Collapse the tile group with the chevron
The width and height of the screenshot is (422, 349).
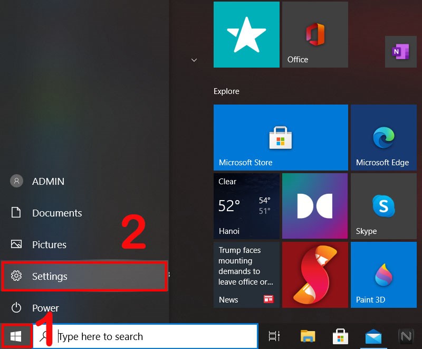coord(194,60)
